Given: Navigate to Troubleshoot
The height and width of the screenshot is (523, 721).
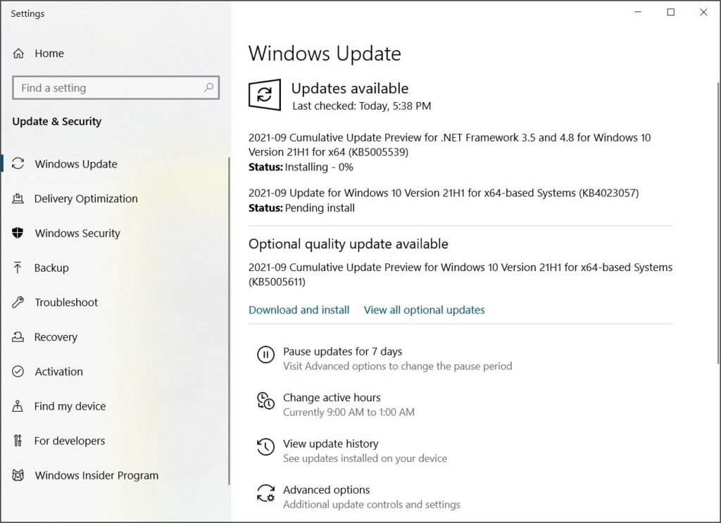Looking at the screenshot, I should click(x=66, y=303).
